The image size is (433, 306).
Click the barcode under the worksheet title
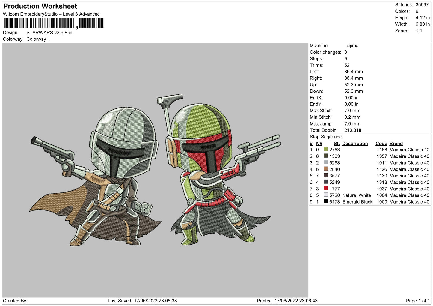pyautogui.click(x=54, y=23)
